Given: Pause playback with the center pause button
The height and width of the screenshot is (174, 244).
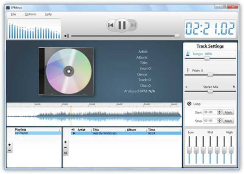Looking at the screenshot, I should (122, 25).
